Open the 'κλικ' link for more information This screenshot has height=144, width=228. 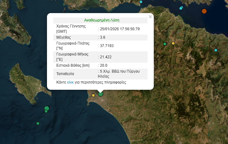[x=70, y=83]
